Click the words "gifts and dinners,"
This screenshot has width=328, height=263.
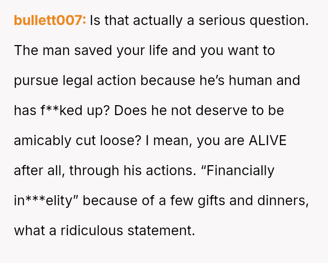[x=253, y=201]
